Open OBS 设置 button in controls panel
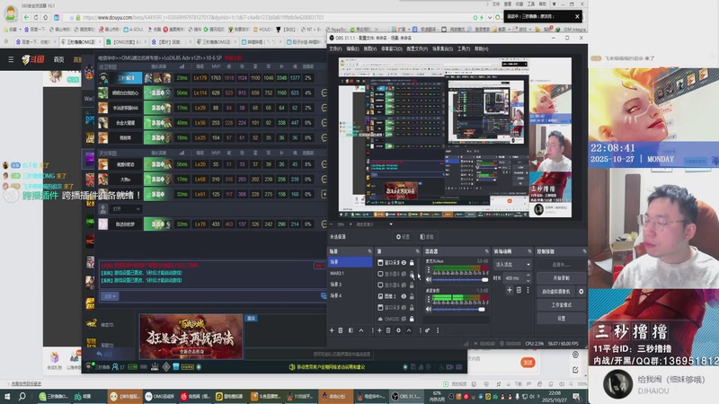719x404 pixels. 562,319
